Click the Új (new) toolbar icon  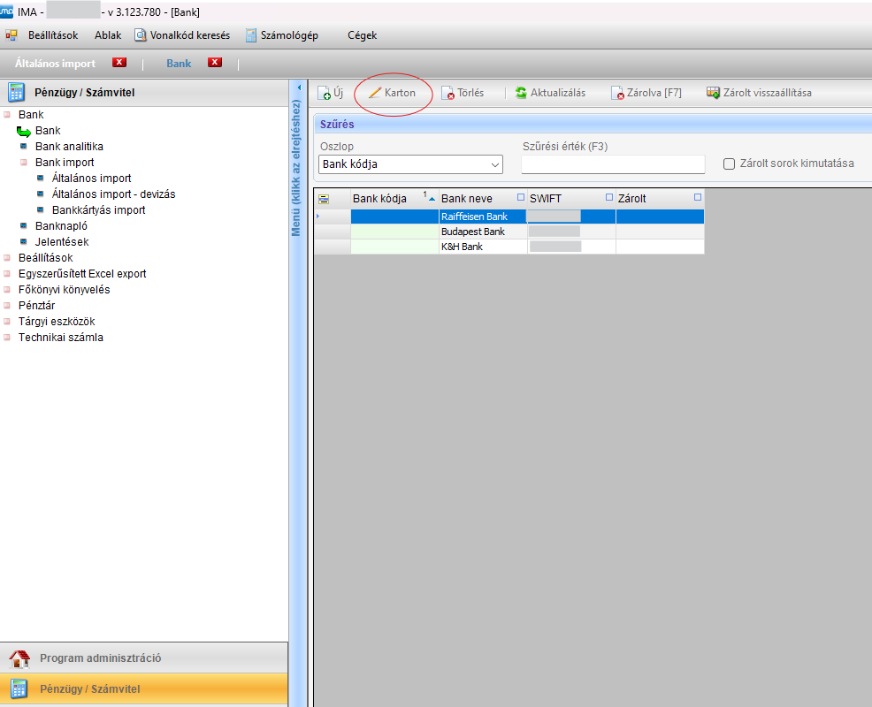325,93
